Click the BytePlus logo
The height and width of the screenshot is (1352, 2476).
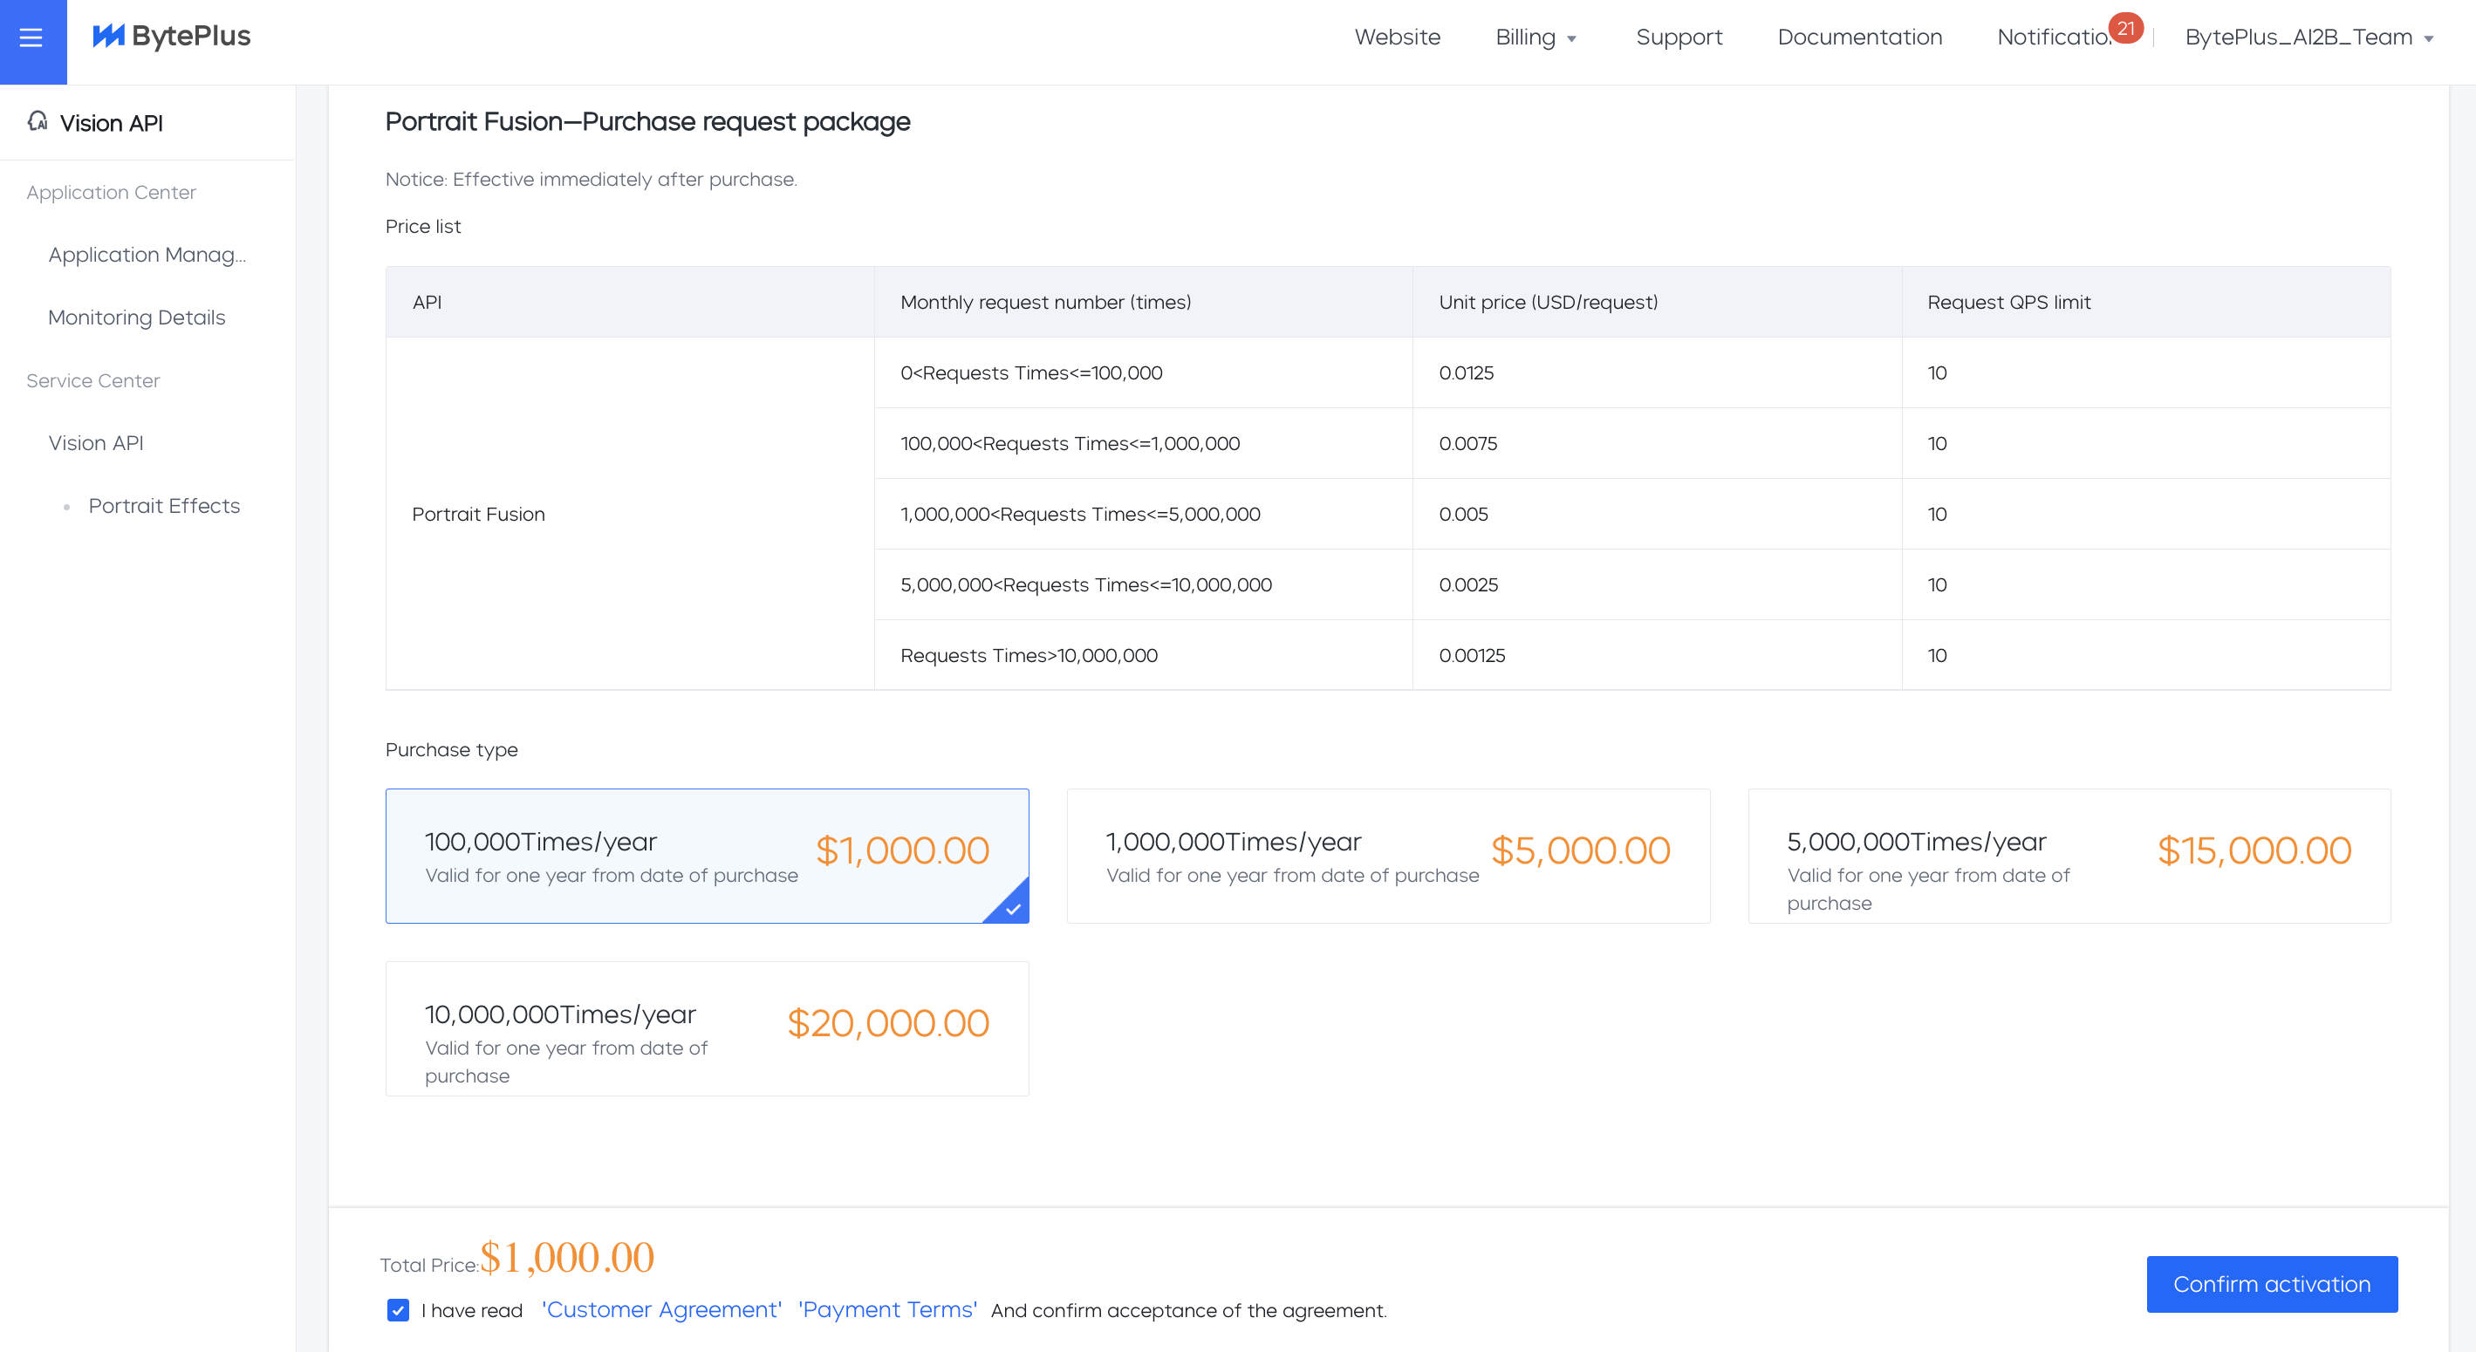pyautogui.click(x=172, y=37)
